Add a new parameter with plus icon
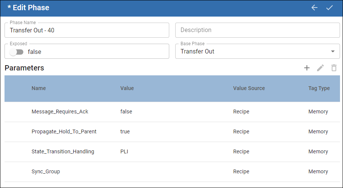Image resolution: width=343 pixels, height=188 pixels. tap(307, 68)
